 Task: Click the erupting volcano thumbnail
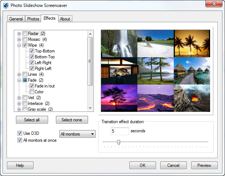(x=192, y=98)
